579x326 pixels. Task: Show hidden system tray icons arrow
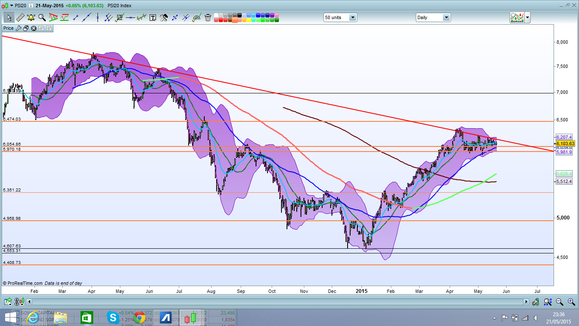[495, 318]
